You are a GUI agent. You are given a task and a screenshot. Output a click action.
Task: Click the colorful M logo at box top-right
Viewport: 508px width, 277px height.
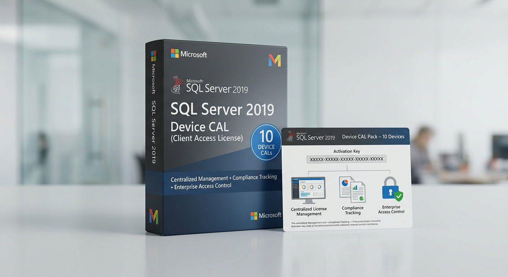pyautogui.click(x=275, y=61)
